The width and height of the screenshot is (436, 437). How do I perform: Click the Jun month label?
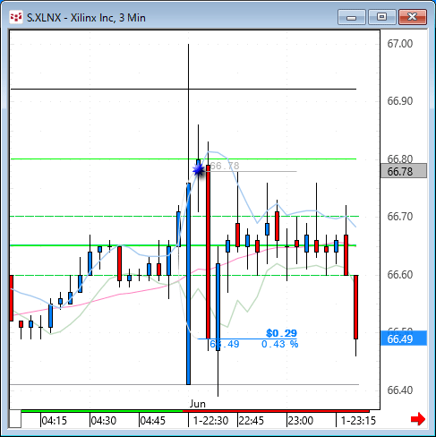tap(198, 404)
